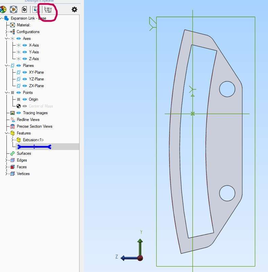Open the material library toolbar icon

coord(14,9)
